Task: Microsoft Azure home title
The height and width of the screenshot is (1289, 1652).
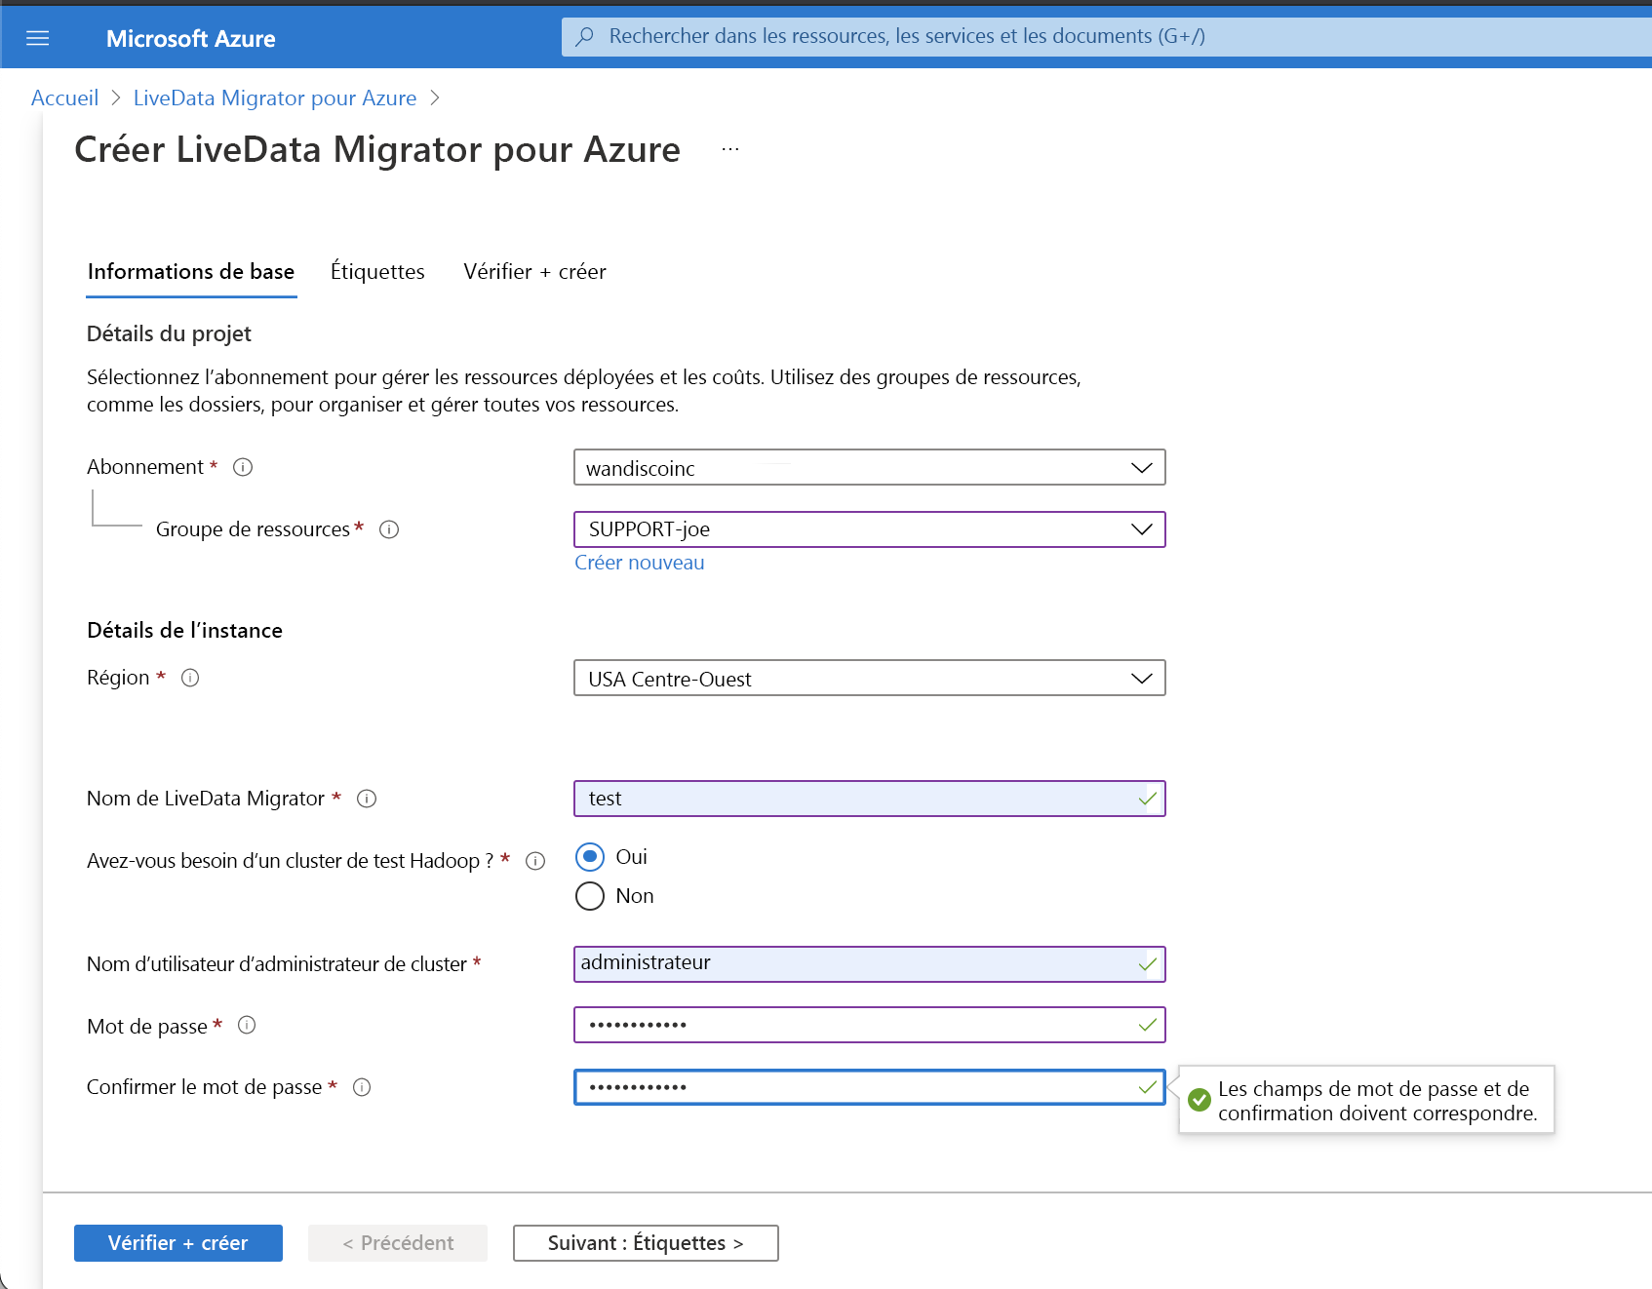Action: pyautogui.click(x=191, y=39)
